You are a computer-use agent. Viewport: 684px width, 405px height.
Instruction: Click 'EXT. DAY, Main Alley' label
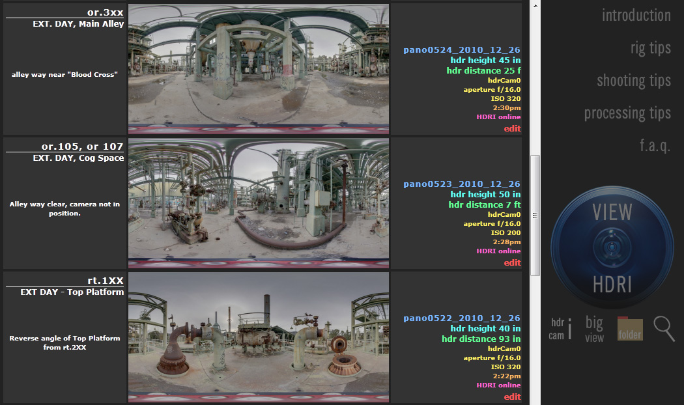tap(78, 24)
